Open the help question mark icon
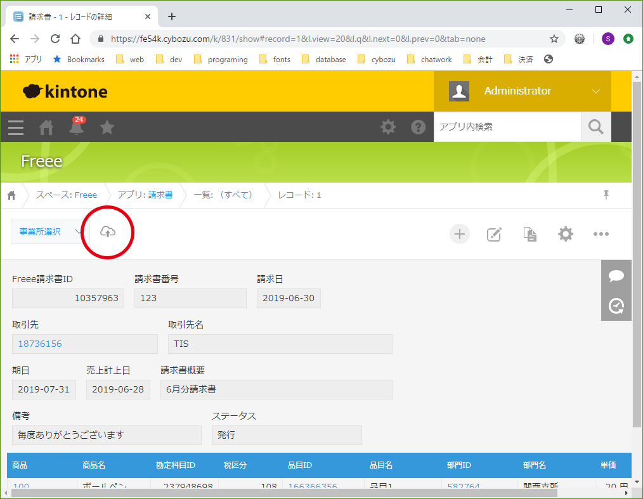 click(419, 127)
